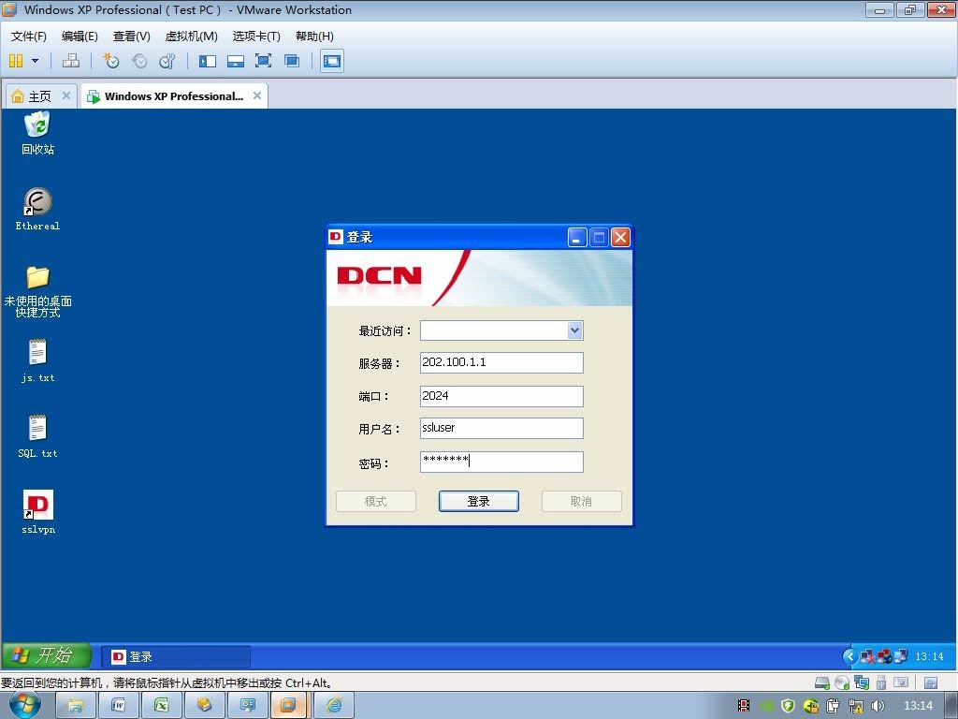The image size is (958, 719).
Task: Pause the virtual machine using toolbar button
Action: (16, 61)
